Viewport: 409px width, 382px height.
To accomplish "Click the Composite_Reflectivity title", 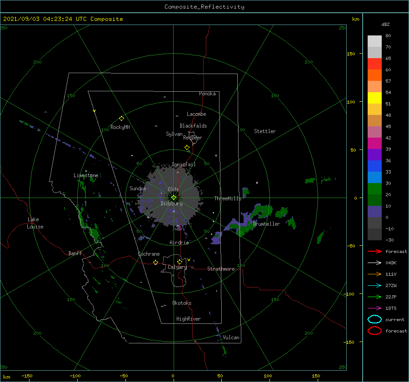I will (204, 7).
